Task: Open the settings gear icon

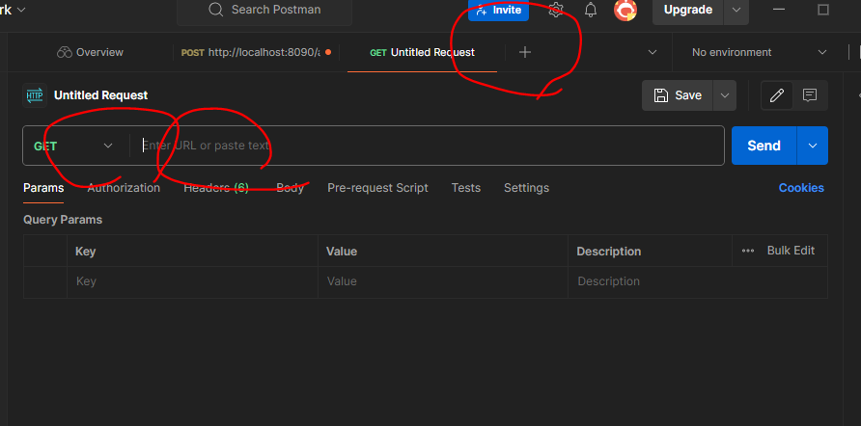Action: coord(556,10)
